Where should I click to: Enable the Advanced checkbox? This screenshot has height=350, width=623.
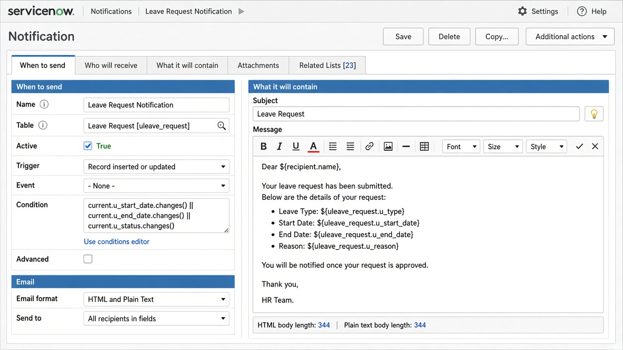(x=88, y=259)
